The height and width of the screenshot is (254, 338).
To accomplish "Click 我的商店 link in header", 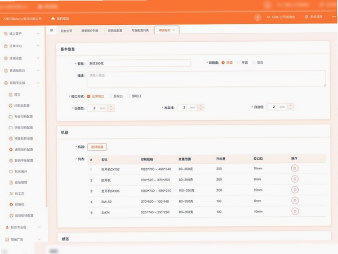I will [63, 19].
